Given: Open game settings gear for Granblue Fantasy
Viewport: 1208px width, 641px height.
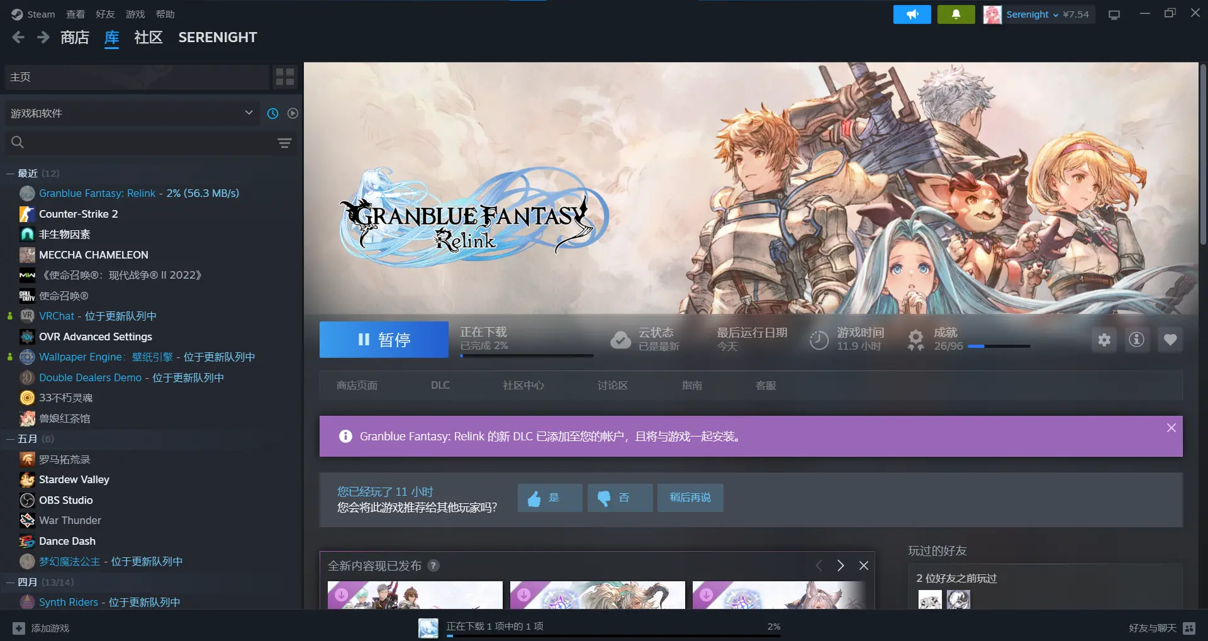Looking at the screenshot, I should pos(1104,340).
